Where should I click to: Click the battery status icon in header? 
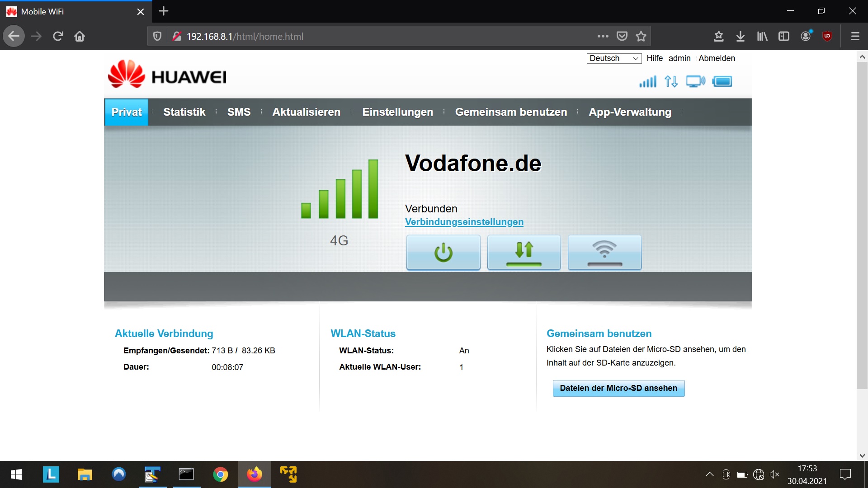pos(722,82)
